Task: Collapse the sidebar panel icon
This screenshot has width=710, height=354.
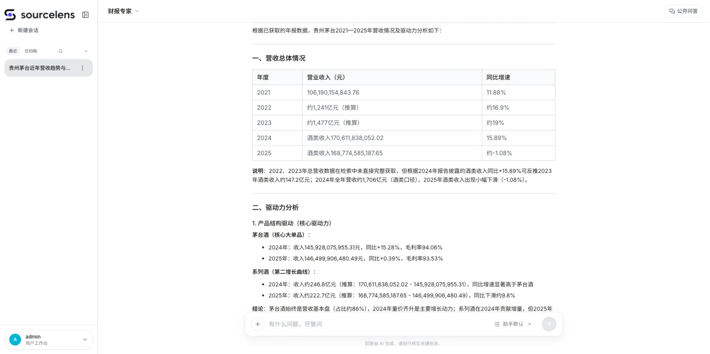Action: pos(86,15)
